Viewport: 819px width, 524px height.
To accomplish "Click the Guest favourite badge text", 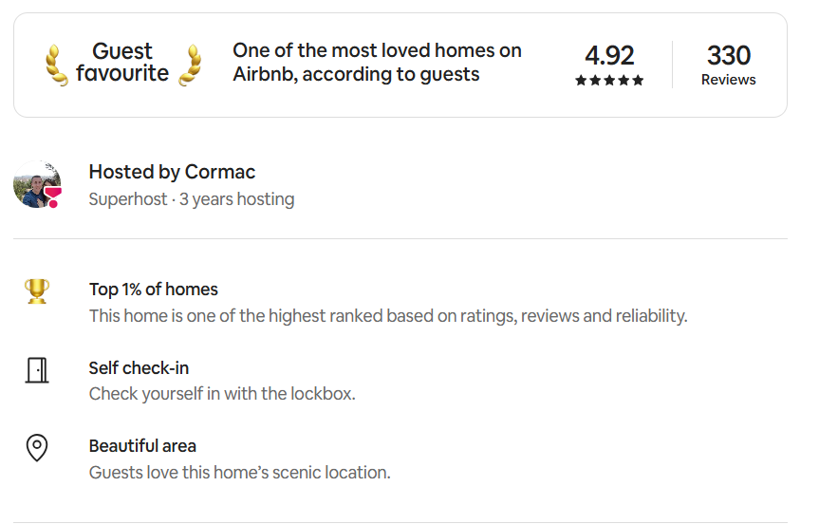I will tap(122, 63).
